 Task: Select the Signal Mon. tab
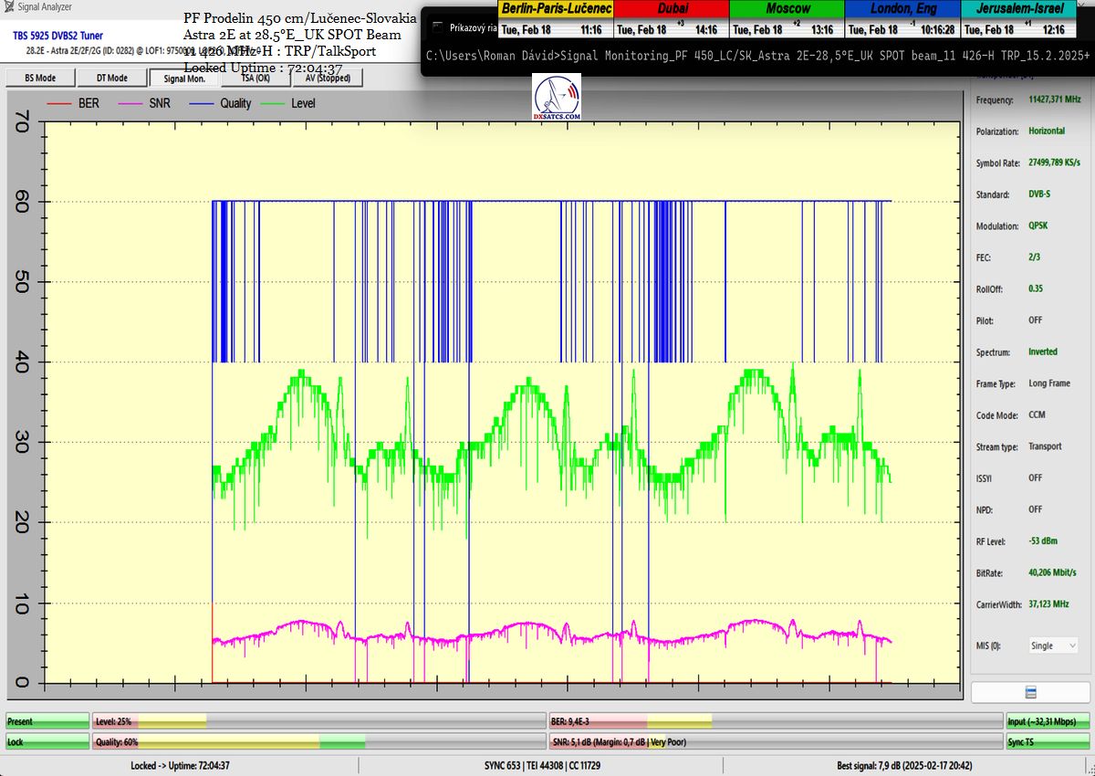tap(183, 79)
